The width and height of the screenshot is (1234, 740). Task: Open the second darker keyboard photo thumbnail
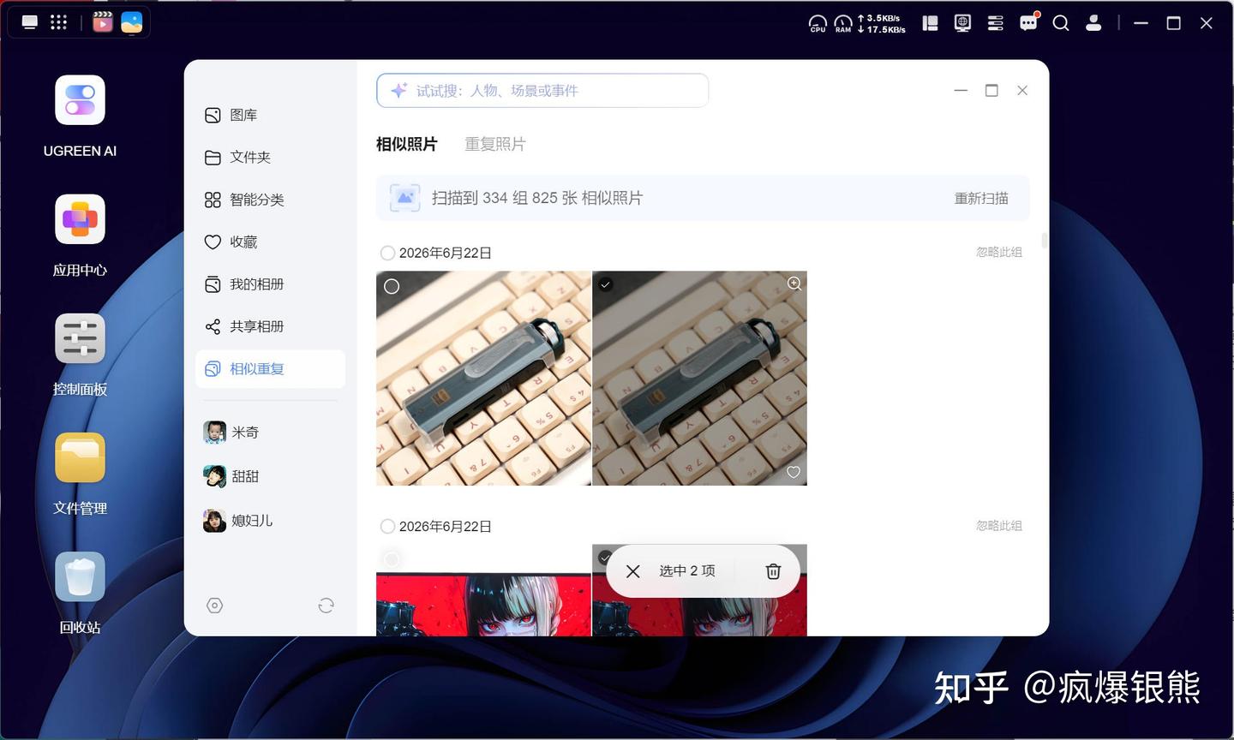pyautogui.click(x=699, y=379)
